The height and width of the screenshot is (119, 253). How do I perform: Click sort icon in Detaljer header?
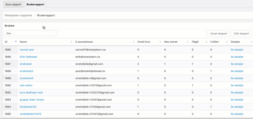pos(251,42)
